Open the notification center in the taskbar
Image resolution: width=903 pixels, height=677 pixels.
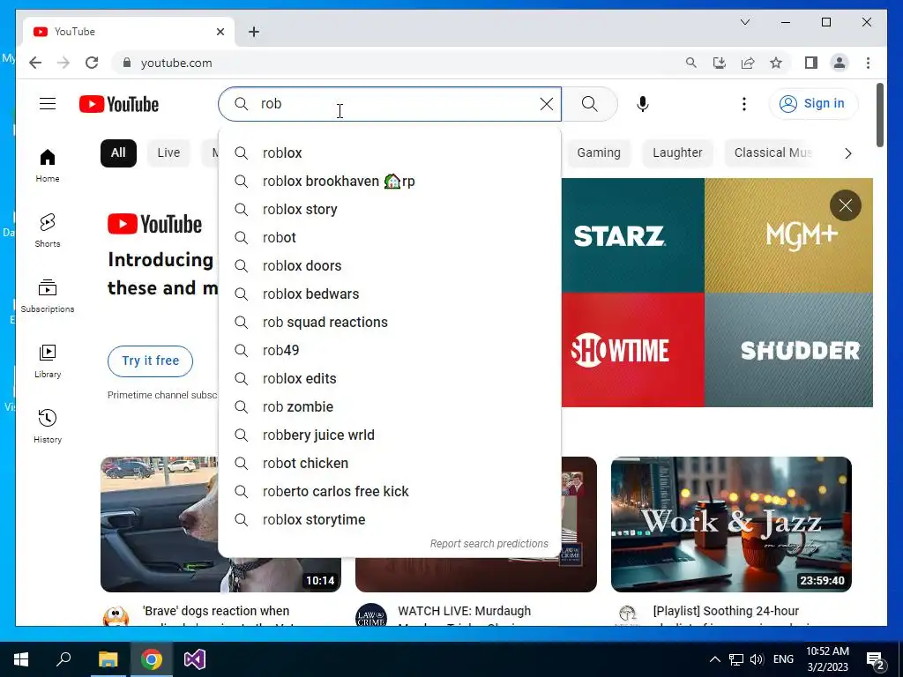point(876,660)
